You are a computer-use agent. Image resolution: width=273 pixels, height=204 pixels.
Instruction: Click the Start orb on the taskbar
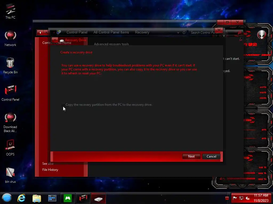coord(7,198)
